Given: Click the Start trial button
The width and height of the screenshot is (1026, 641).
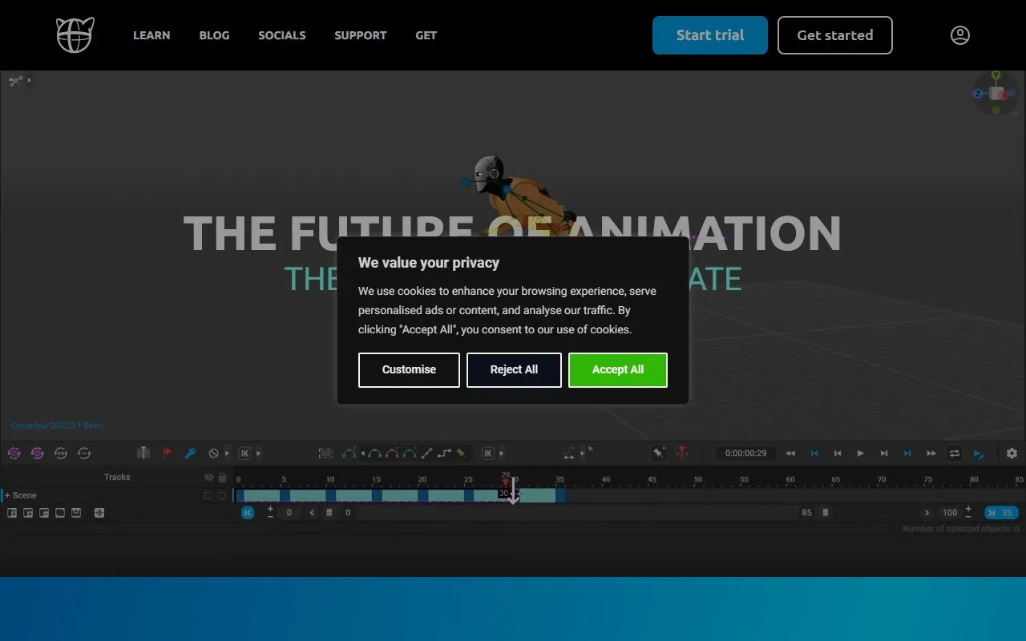Looking at the screenshot, I should [709, 35].
